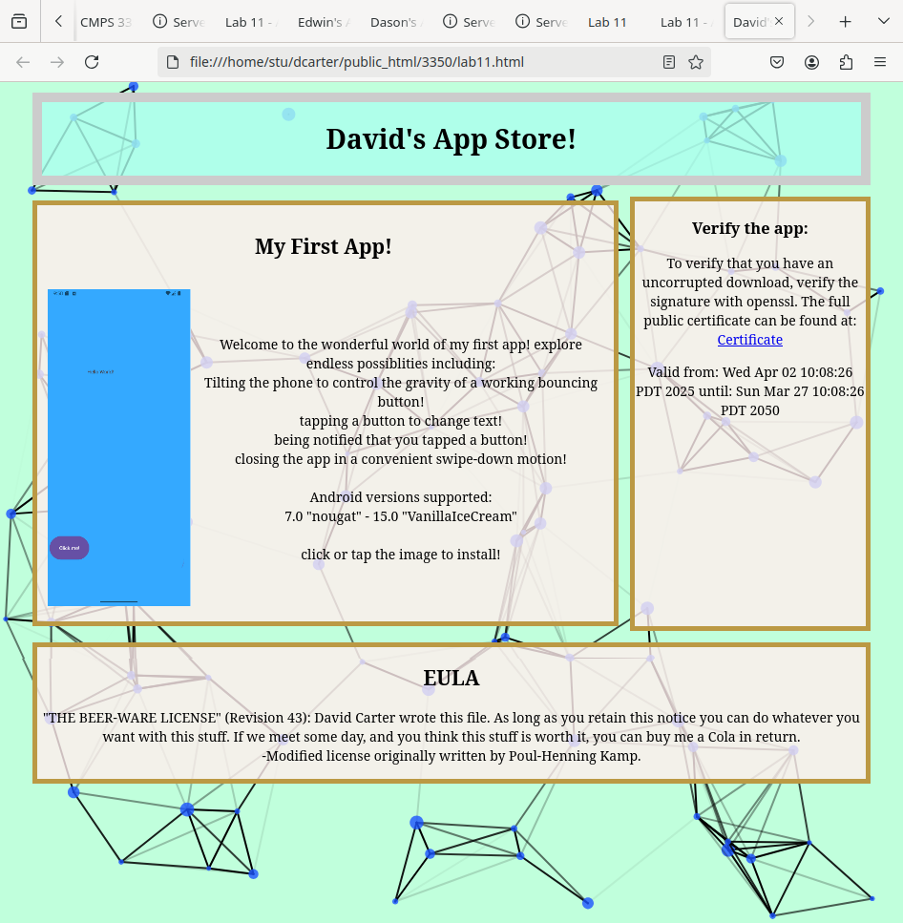Close the David's active tab
Screen dimensions: 903x923
[779, 22]
